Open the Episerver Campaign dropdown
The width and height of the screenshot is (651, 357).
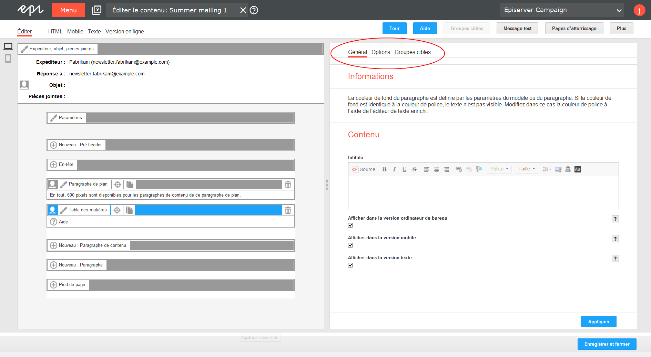[562, 10]
